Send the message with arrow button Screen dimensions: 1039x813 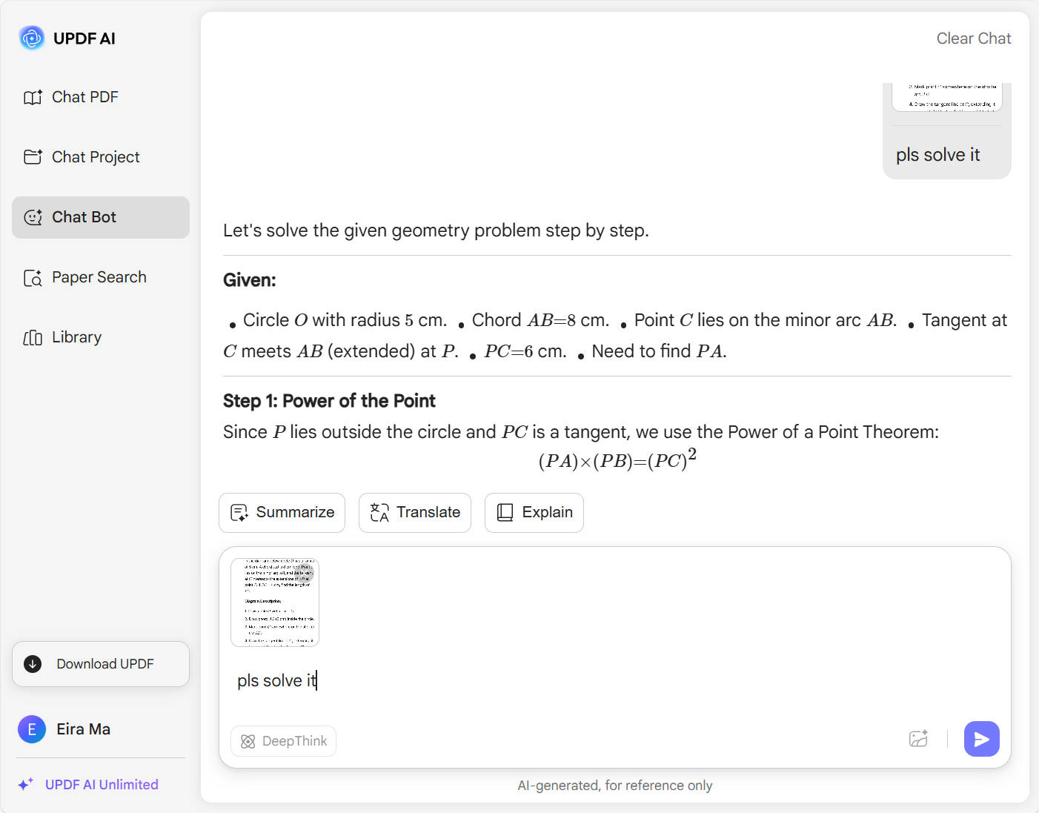coord(981,739)
